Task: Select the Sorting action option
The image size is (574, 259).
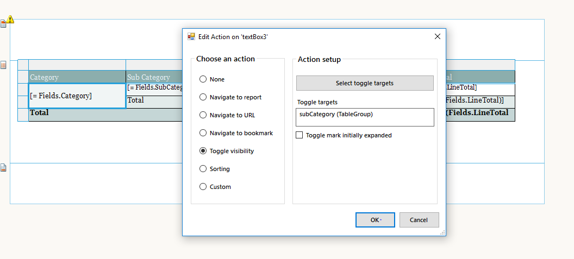Action: pos(203,169)
